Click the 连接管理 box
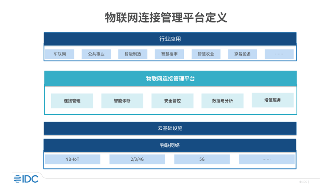Screen dimensions: 332x186 pyautogui.click(x=72, y=101)
